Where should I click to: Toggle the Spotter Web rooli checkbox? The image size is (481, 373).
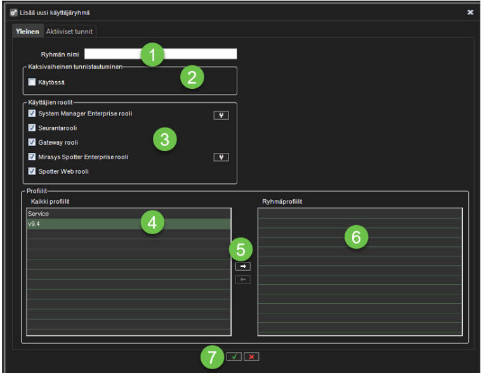pos(32,171)
